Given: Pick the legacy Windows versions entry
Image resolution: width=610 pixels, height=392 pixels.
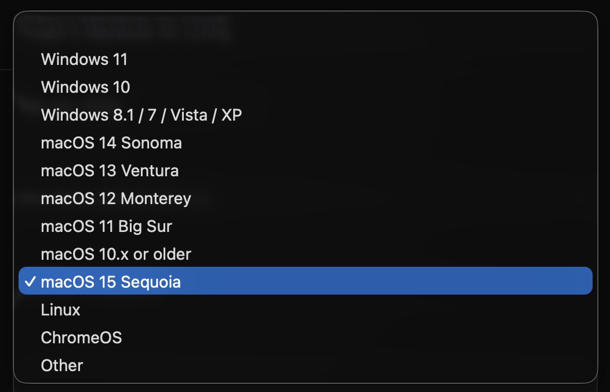Looking at the screenshot, I should coord(141,115).
